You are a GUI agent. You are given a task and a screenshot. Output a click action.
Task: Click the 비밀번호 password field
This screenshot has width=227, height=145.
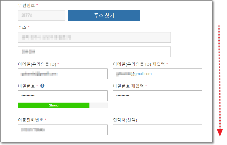62,96
